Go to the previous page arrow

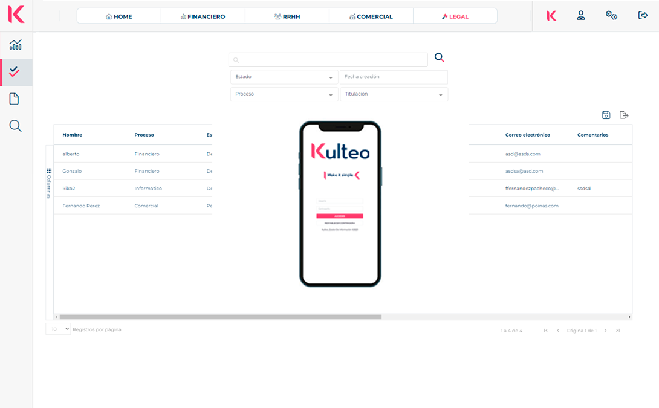(558, 331)
